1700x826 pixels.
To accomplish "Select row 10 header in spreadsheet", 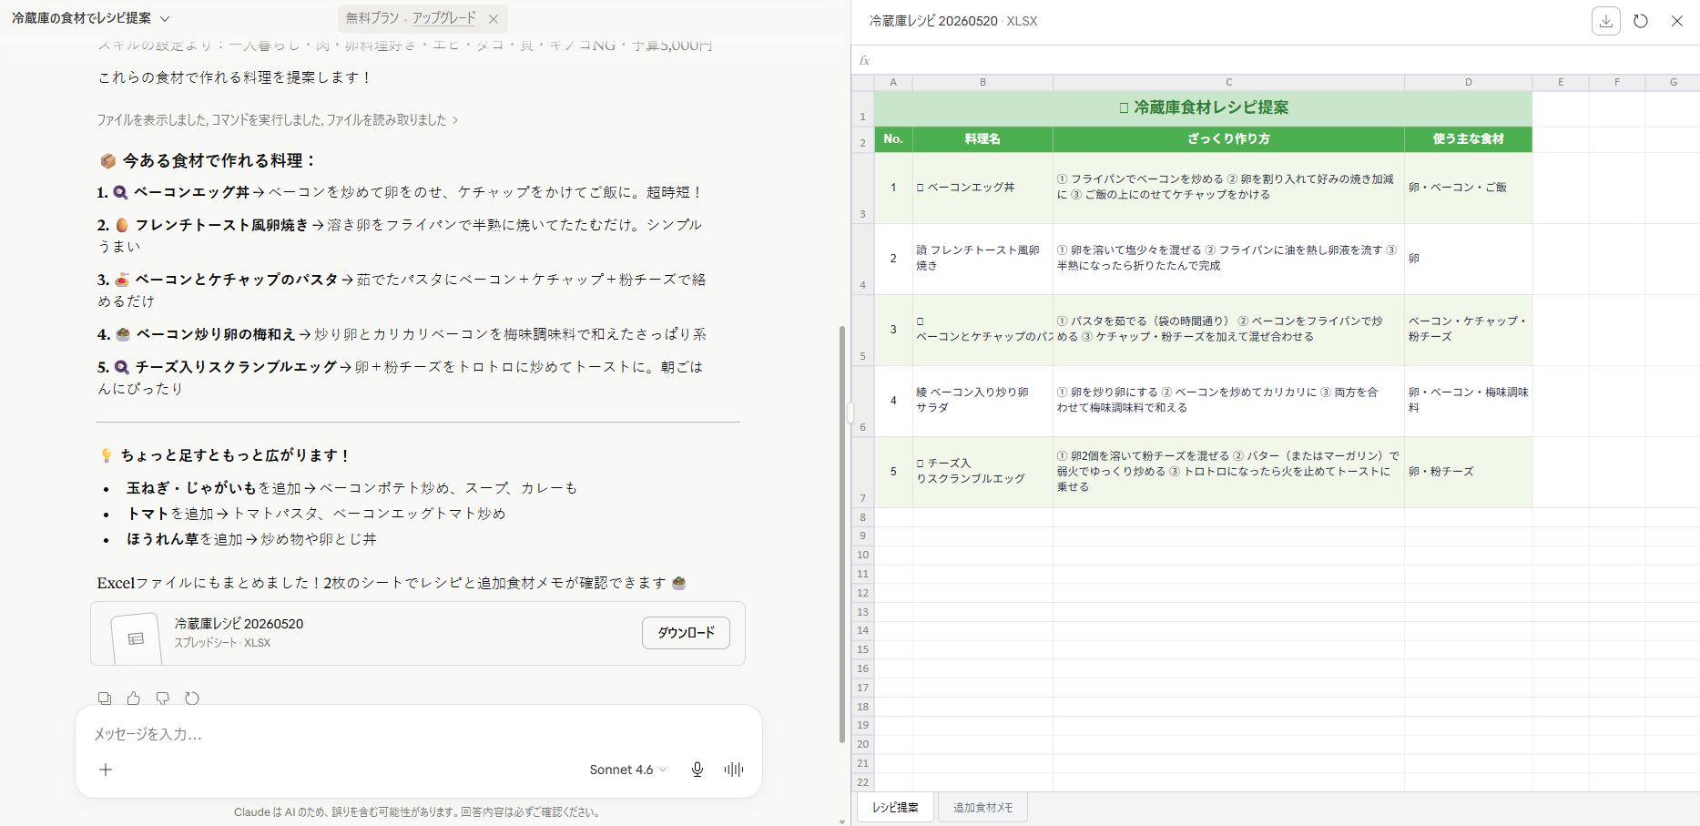I will click(x=862, y=555).
